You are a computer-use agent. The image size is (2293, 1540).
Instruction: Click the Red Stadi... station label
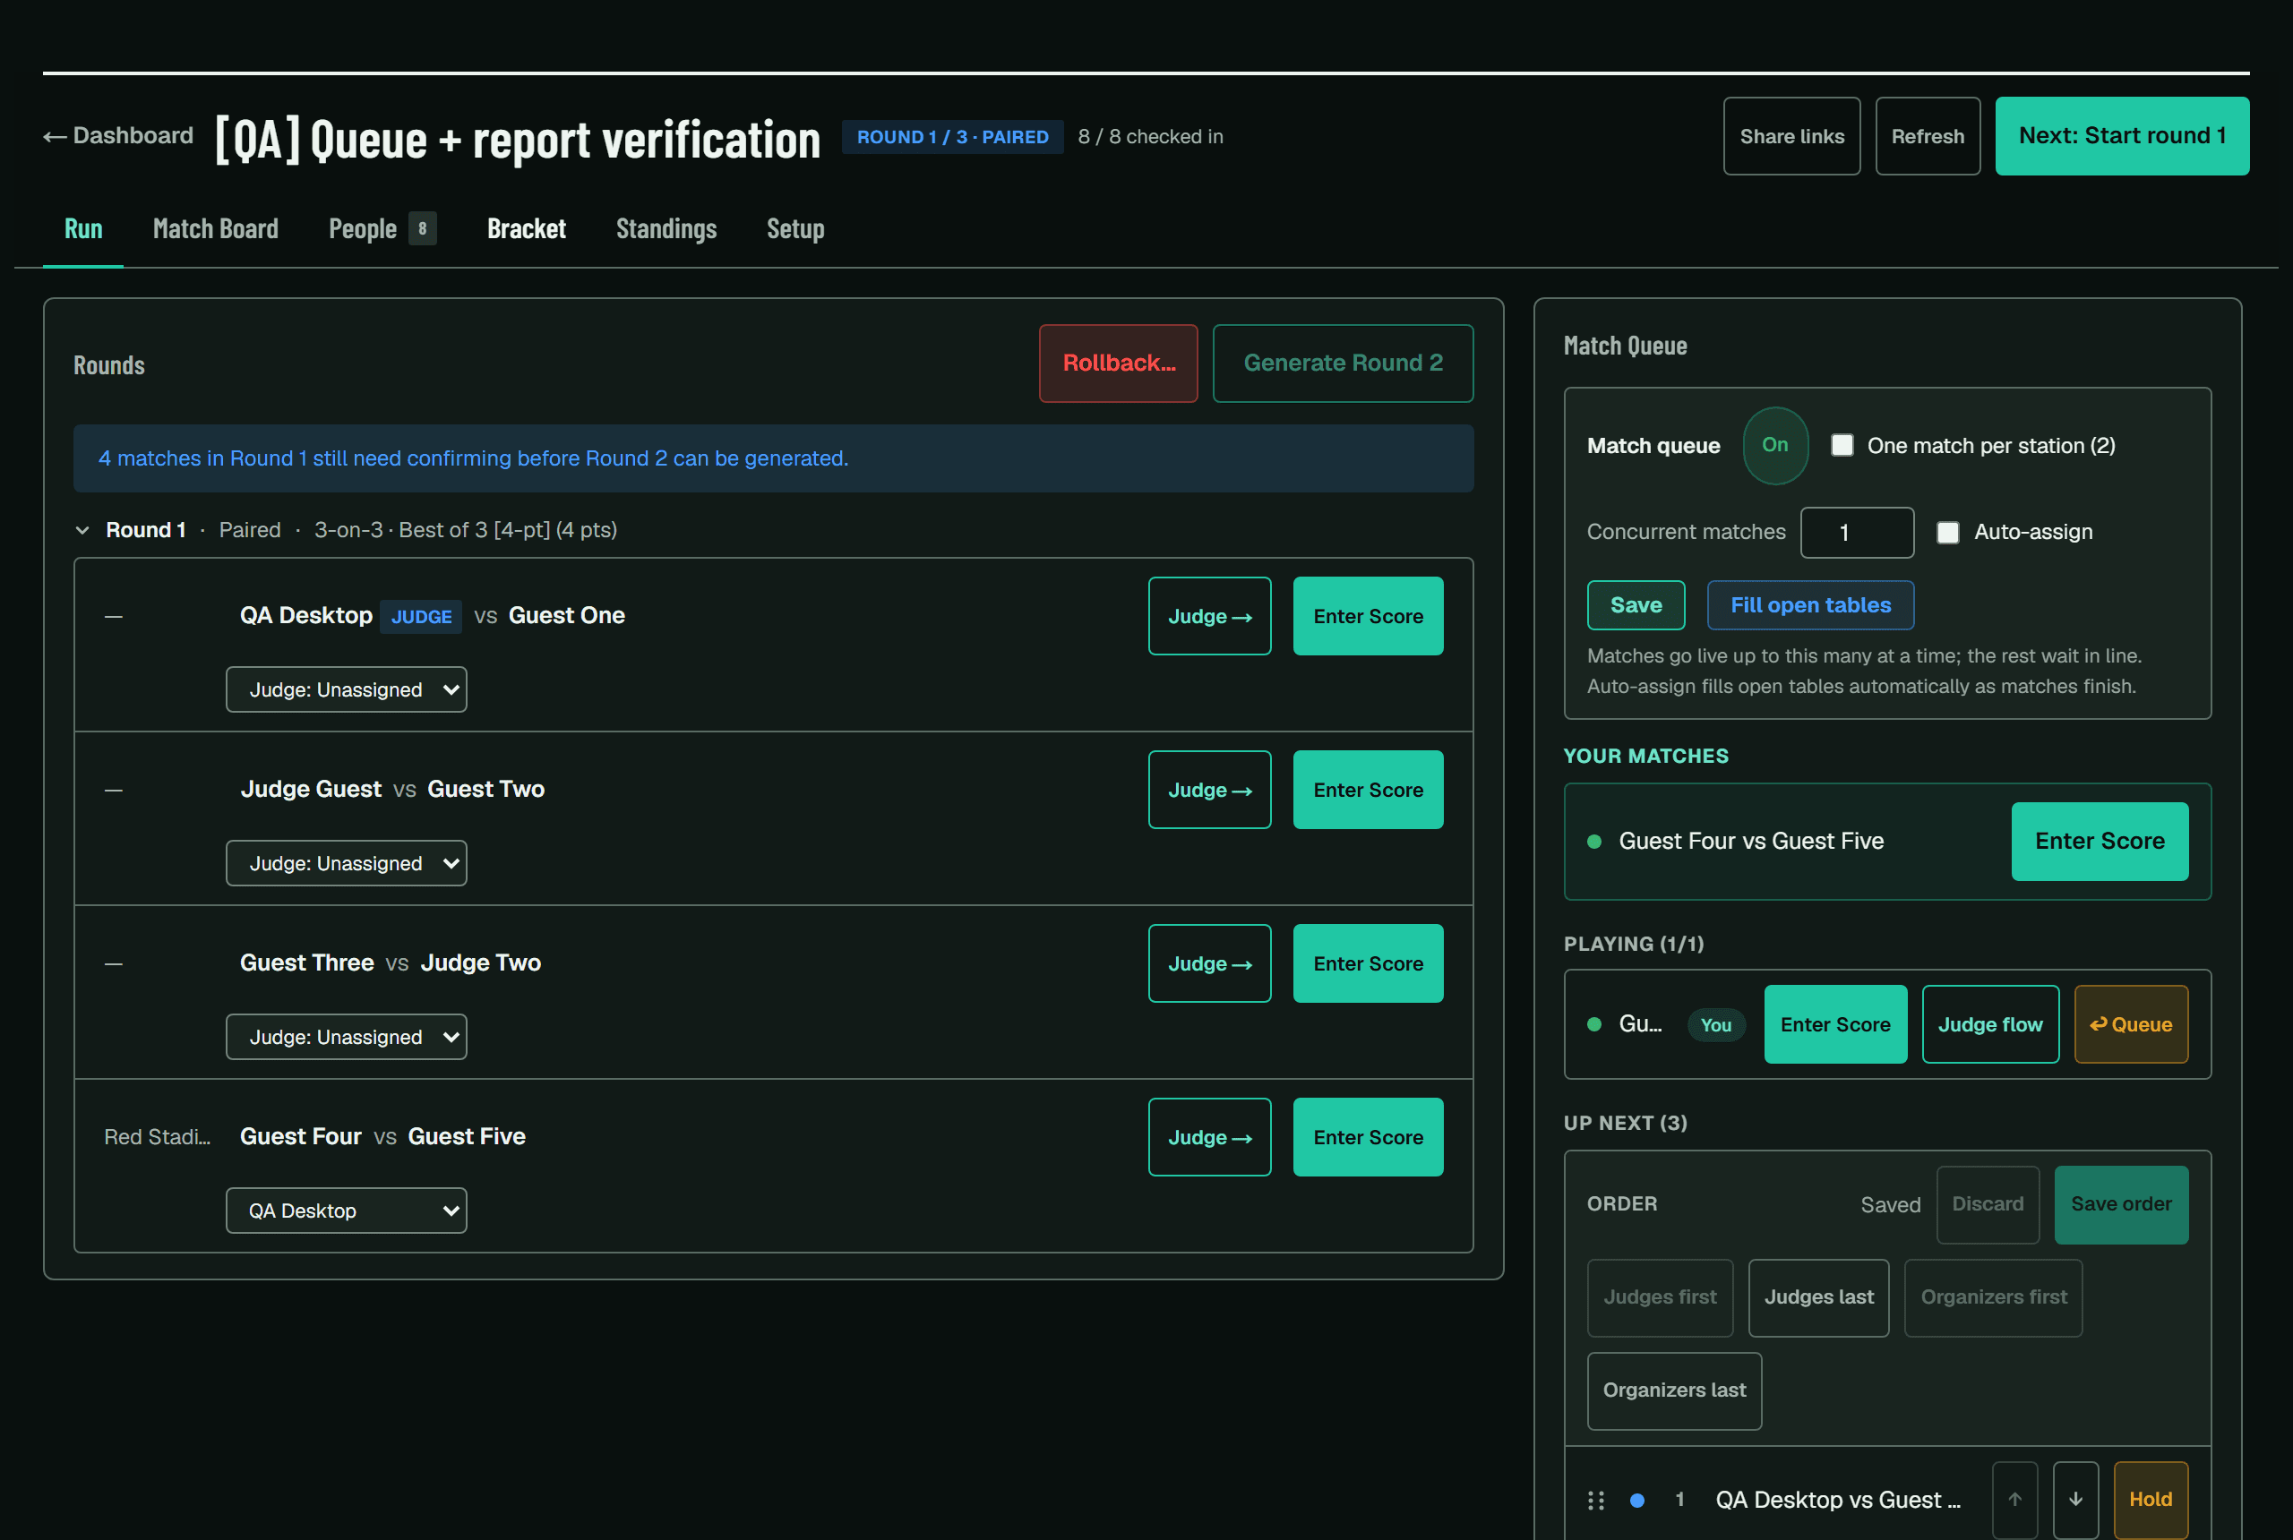[157, 1137]
